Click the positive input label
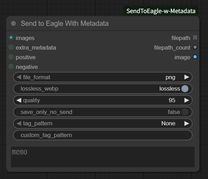 [25, 57]
